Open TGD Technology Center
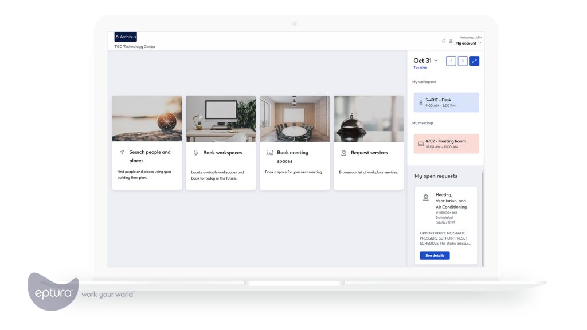 pyautogui.click(x=134, y=46)
